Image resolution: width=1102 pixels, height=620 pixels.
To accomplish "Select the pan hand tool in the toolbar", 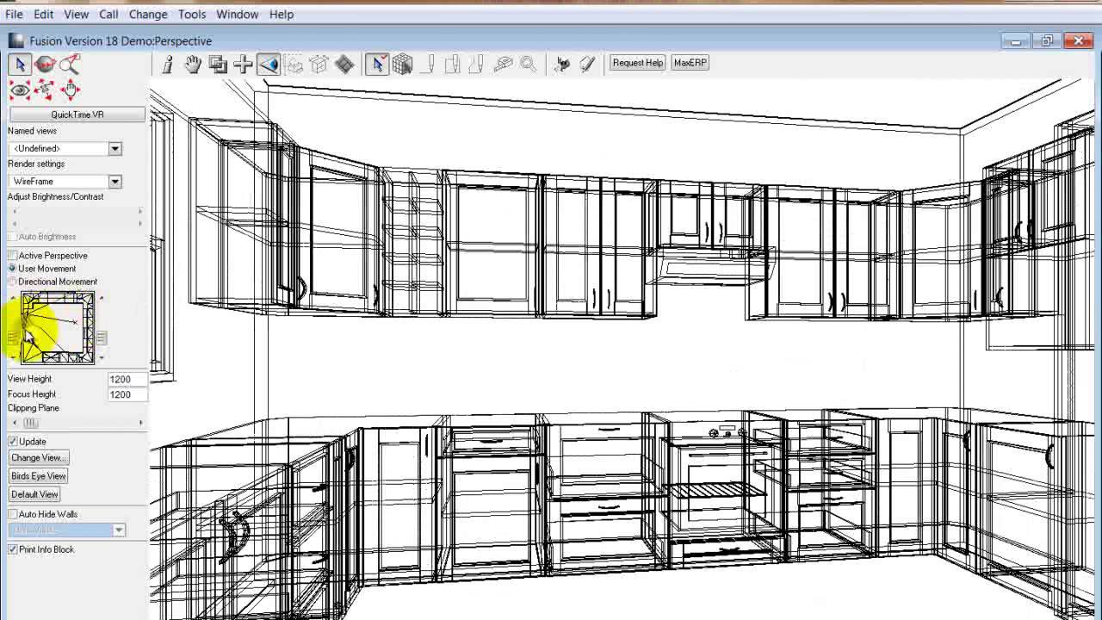I will pos(192,64).
